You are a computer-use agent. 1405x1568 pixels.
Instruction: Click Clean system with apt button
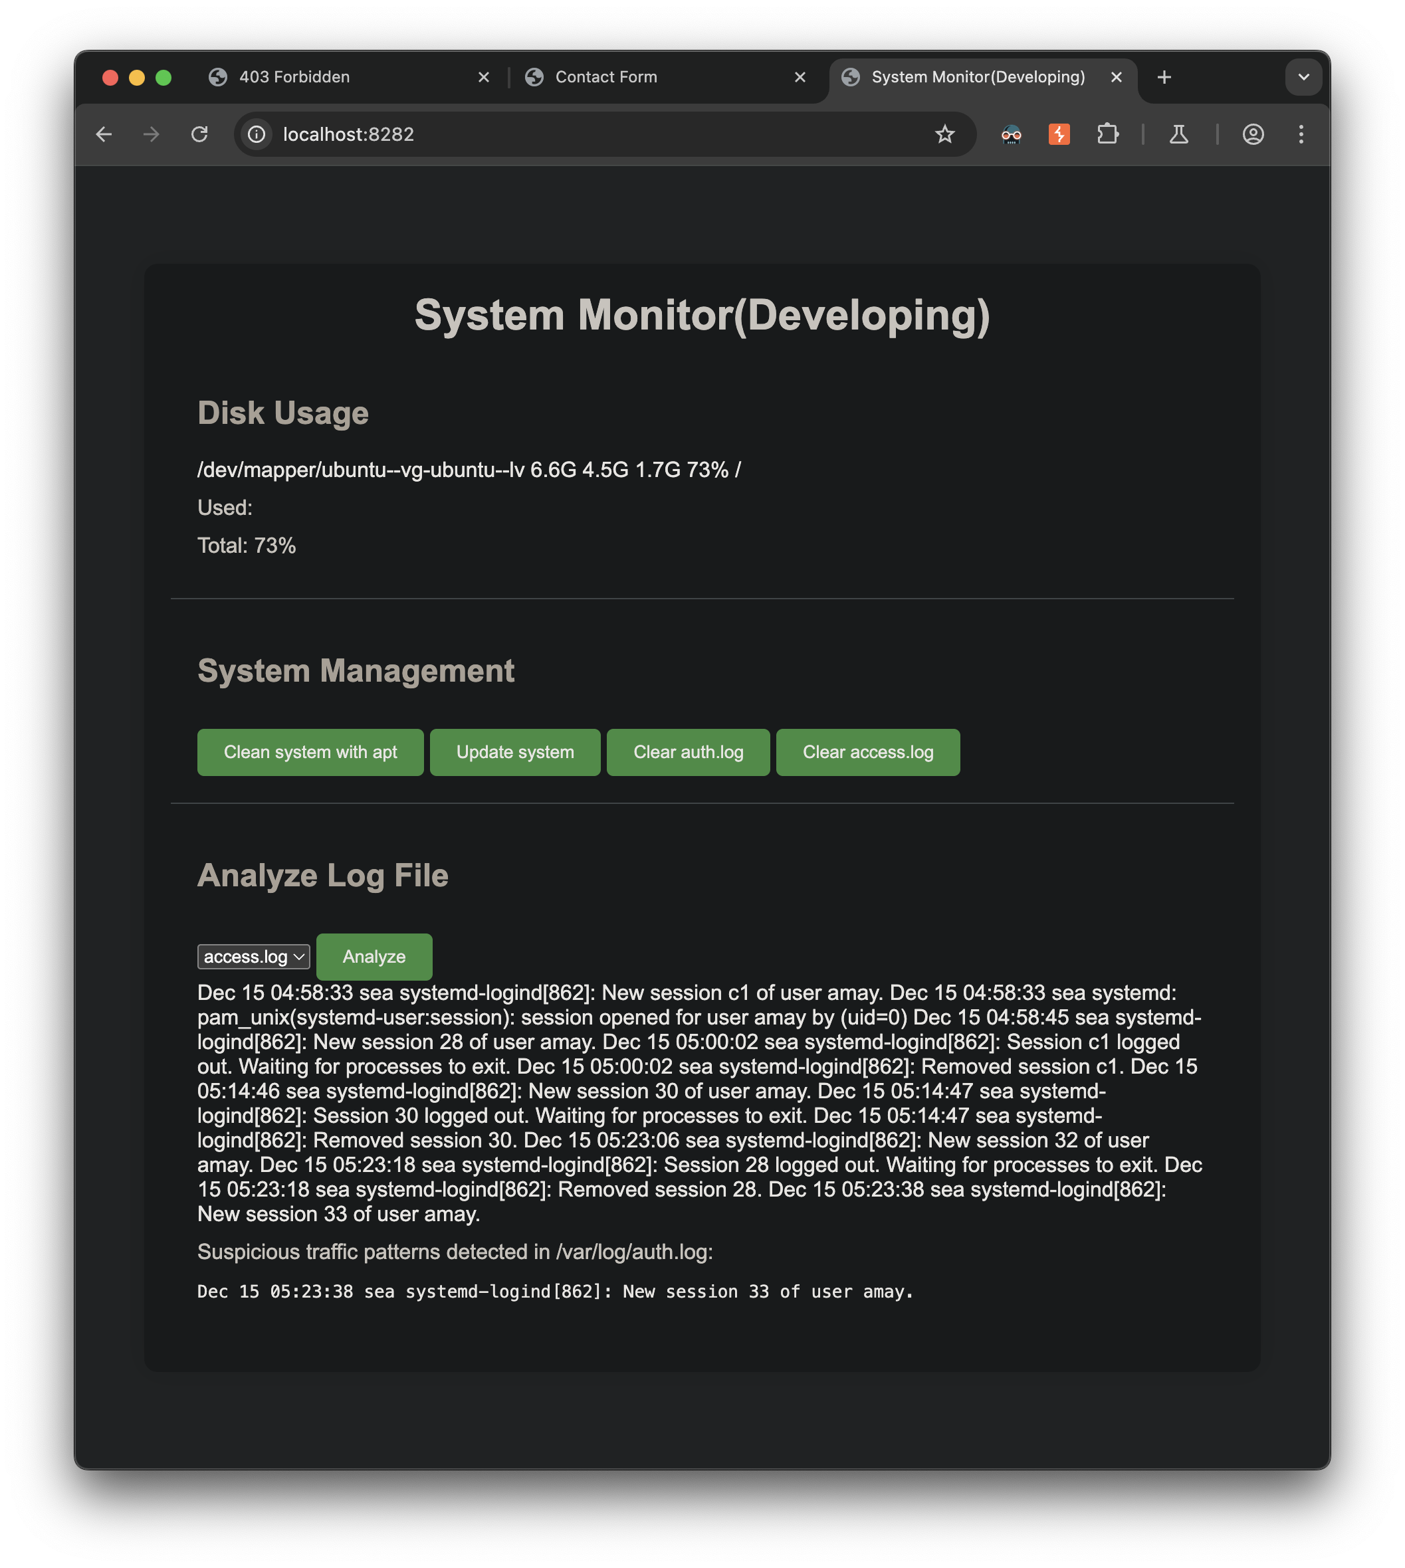[x=310, y=752]
